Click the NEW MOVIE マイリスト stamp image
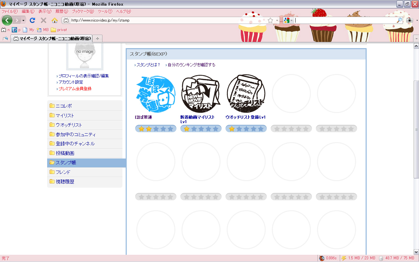This screenshot has width=419, height=262. point(201,94)
